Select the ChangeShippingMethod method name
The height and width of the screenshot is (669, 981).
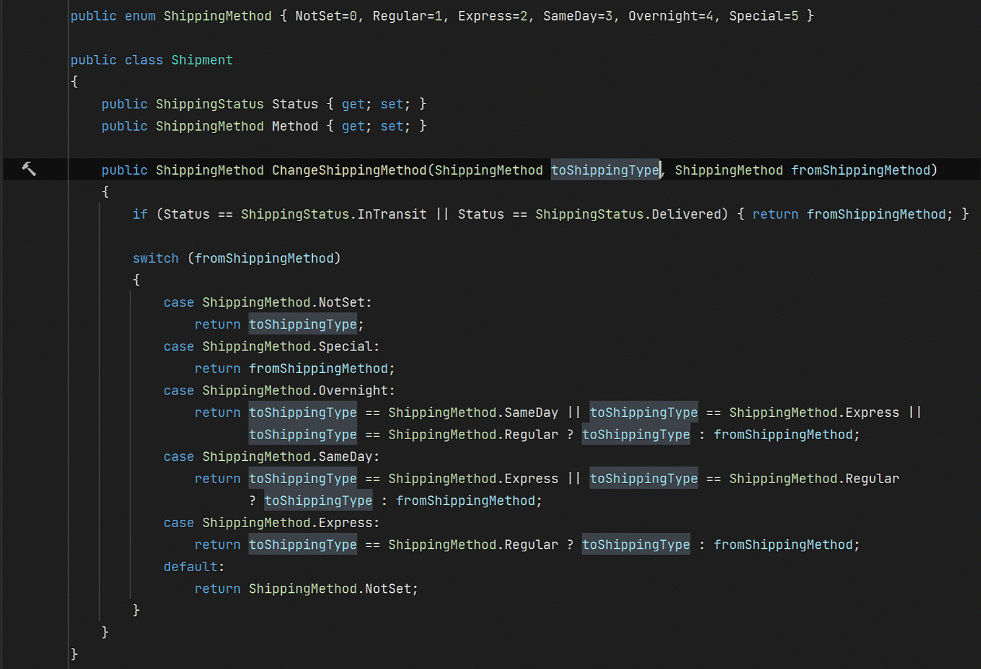[349, 170]
